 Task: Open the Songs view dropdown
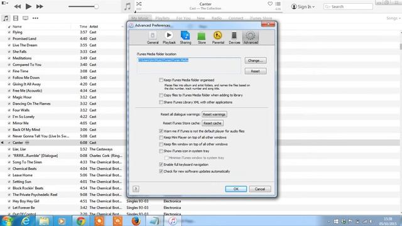click(x=393, y=18)
